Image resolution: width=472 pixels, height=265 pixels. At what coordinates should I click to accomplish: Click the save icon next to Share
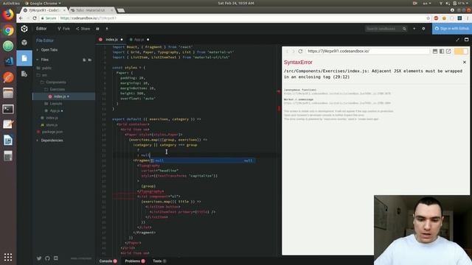(97, 29)
